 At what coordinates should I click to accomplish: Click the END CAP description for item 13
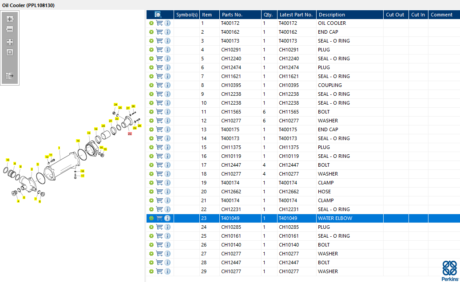tap(328, 129)
